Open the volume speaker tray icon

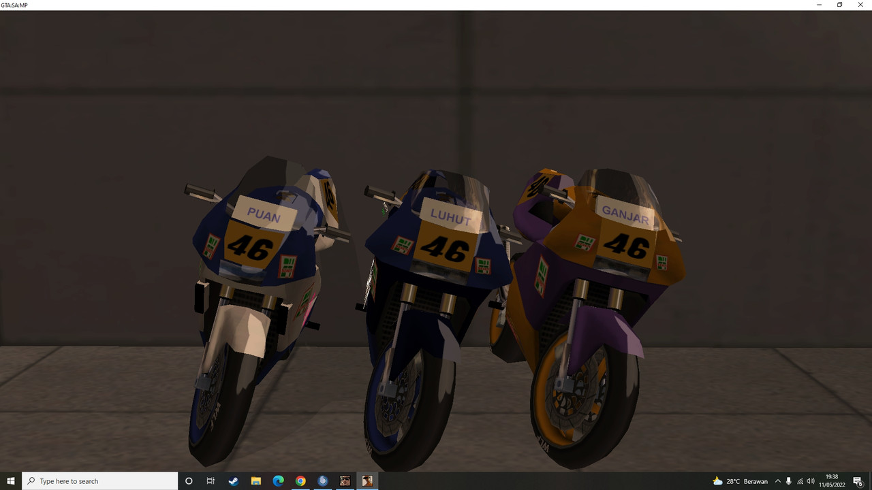[x=811, y=481]
